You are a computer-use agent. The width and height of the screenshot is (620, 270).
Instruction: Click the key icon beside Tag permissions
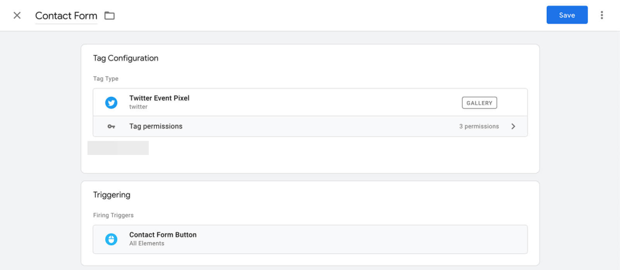pyautogui.click(x=111, y=127)
